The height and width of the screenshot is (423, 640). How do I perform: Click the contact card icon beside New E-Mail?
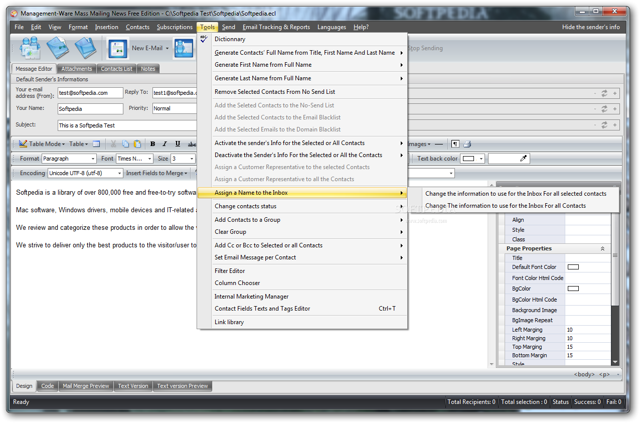click(x=184, y=48)
